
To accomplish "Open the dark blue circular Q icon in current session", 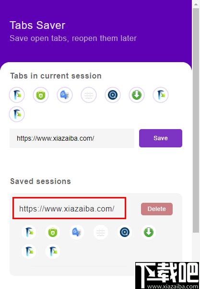I will click(113, 95).
